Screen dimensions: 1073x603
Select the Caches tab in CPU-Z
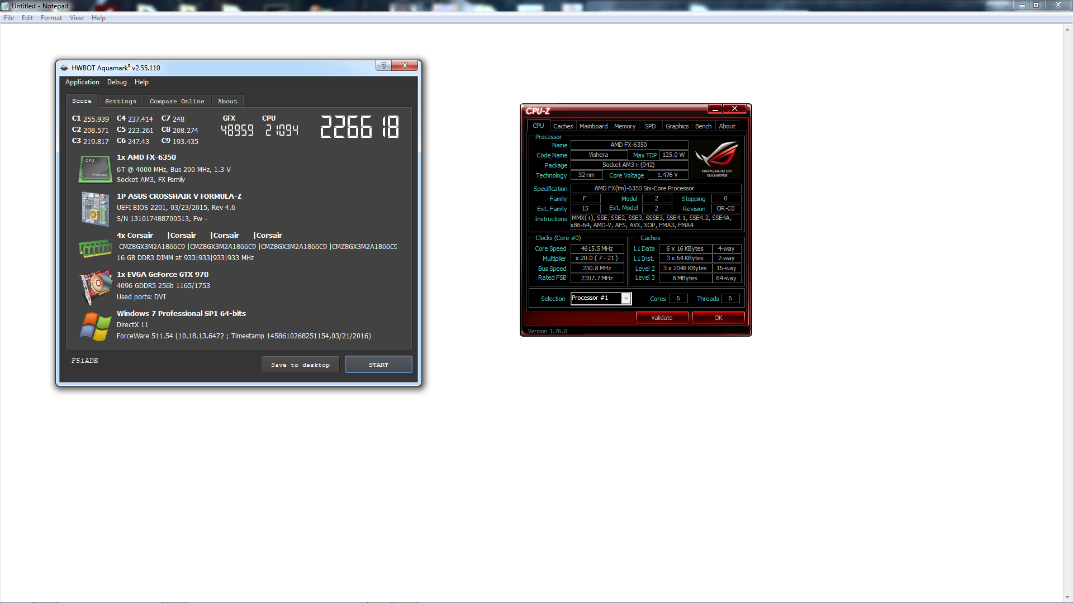[x=563, y=127]
